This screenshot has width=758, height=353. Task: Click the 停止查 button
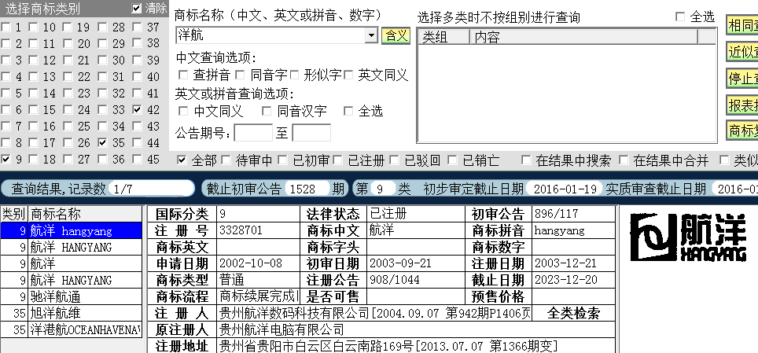click(x=742, y=79)
